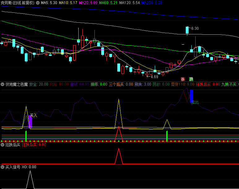Click the red spike in the 狂跌后买 panel
This screenshot has width=239, height=189.
(119, 156)
